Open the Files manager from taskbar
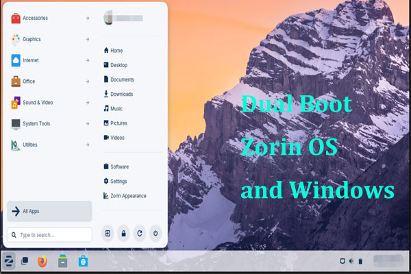 click(x=62, y=261)
